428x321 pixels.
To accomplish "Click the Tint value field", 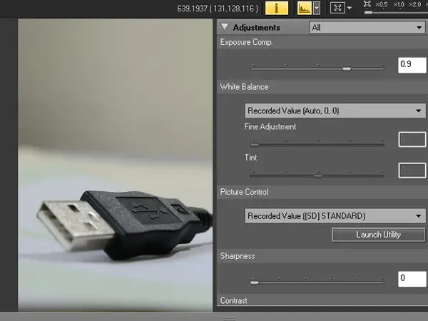I will coord(412,170).
